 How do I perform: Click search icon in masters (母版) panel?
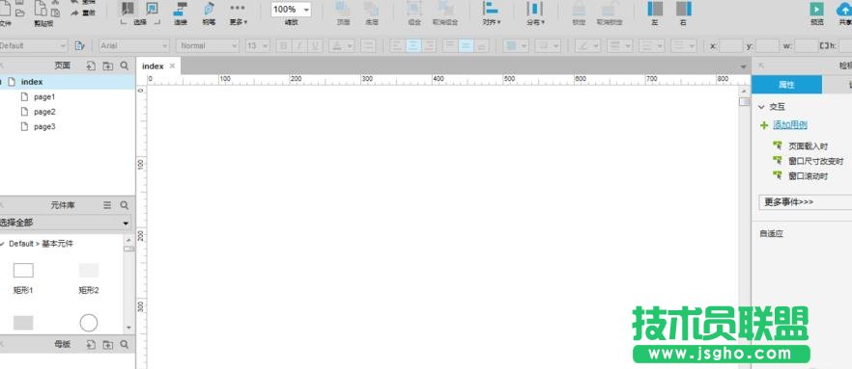tap(125, 344)
